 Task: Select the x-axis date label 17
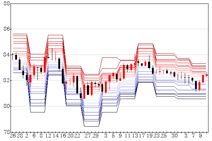(142, 135)
